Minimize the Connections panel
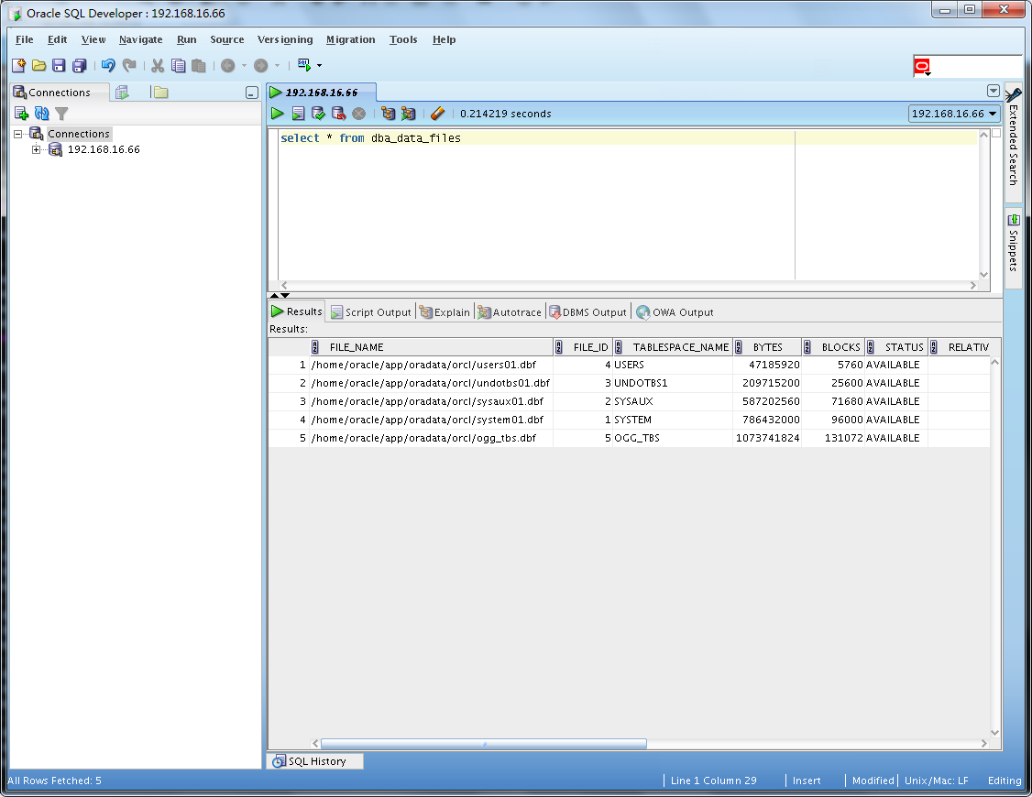This screenshot has width=1032, height=797. 251,93
